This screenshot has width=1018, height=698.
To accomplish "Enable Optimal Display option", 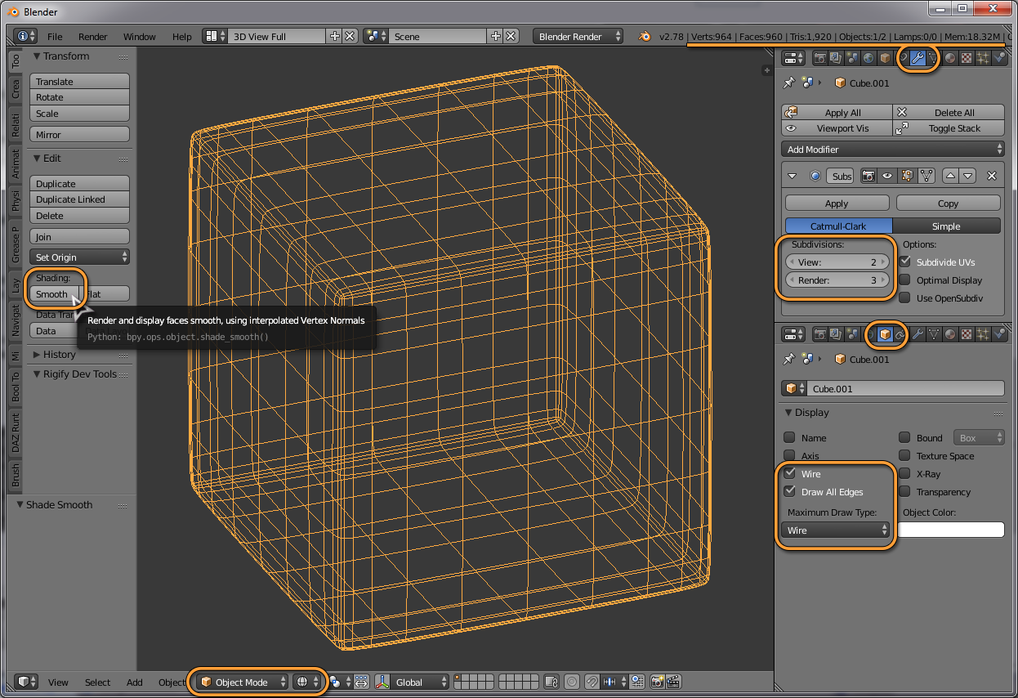I will [x=904, y=280].
